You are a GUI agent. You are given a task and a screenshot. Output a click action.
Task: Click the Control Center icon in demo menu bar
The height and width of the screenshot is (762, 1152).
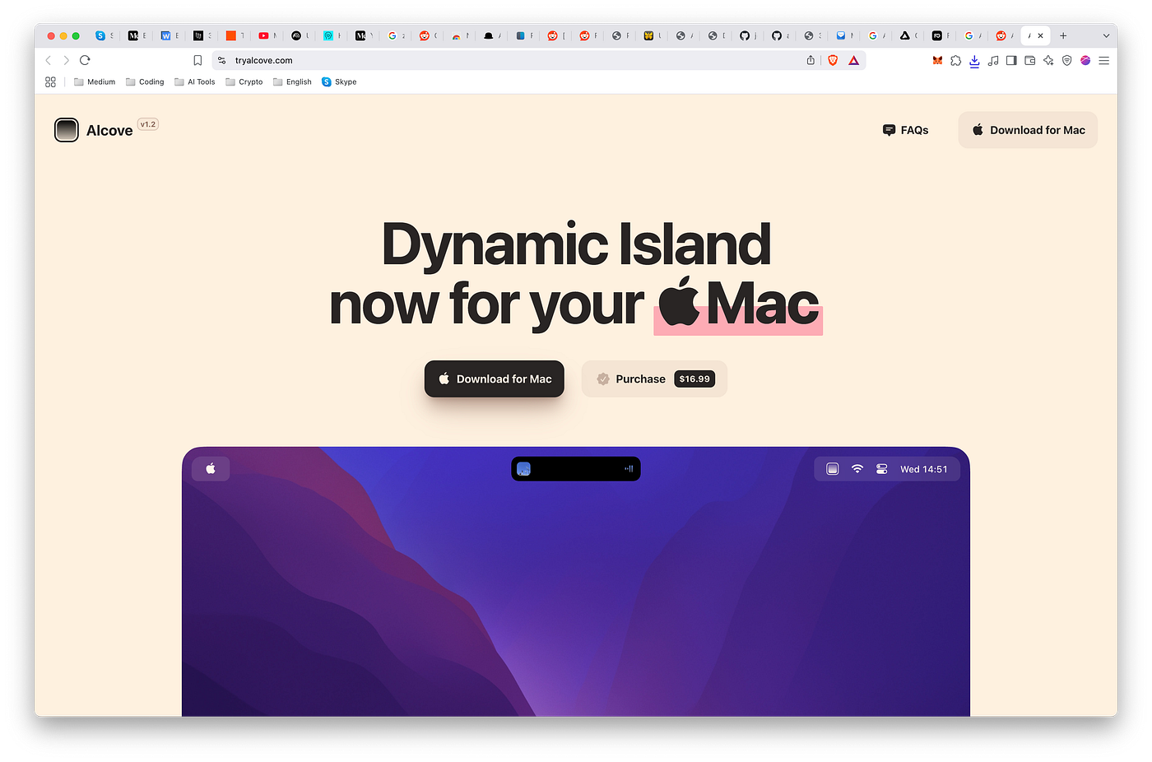coord(881,469)
